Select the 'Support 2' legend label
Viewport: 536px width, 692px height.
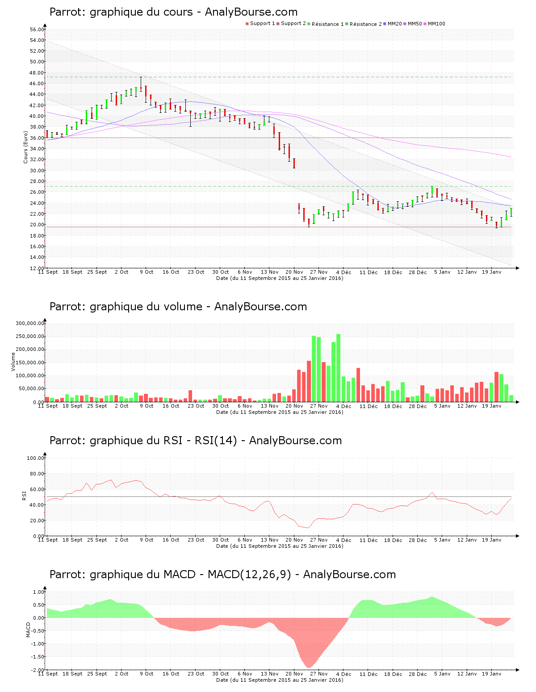[x=293, y=24]
